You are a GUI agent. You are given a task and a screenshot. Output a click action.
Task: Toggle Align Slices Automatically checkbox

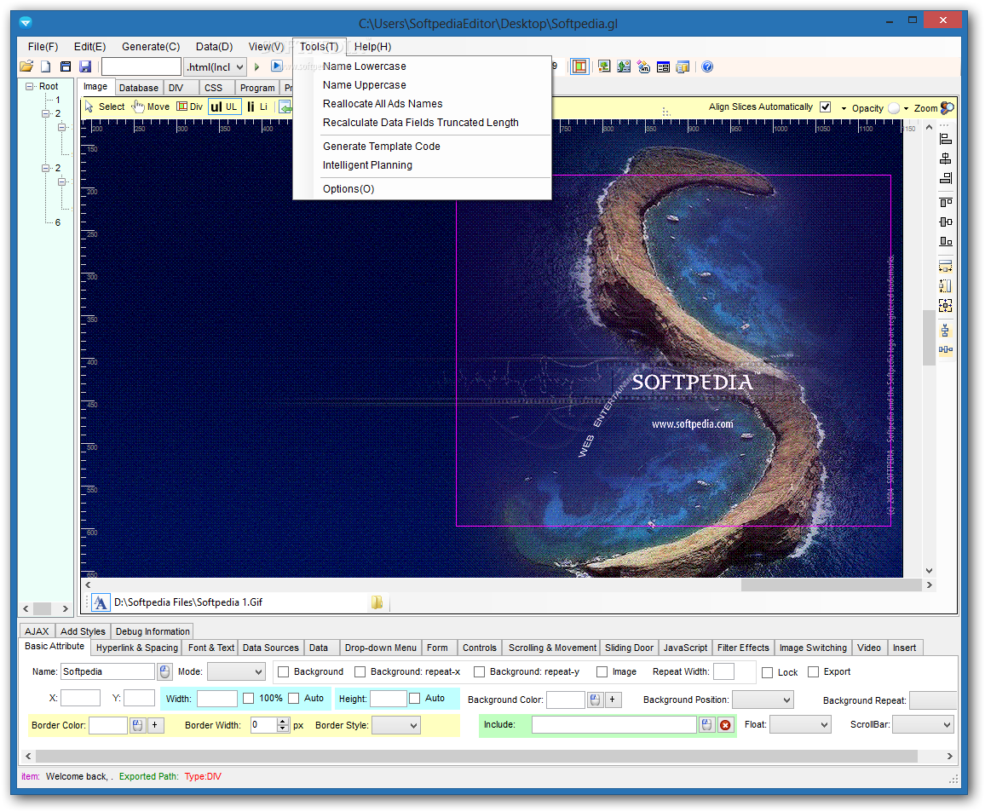point(826,107)
